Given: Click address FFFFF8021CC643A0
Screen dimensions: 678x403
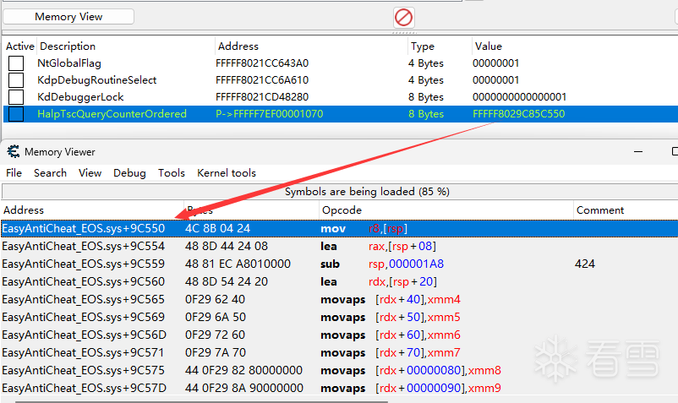Looking at the screenshot, I should pos(262,63).
